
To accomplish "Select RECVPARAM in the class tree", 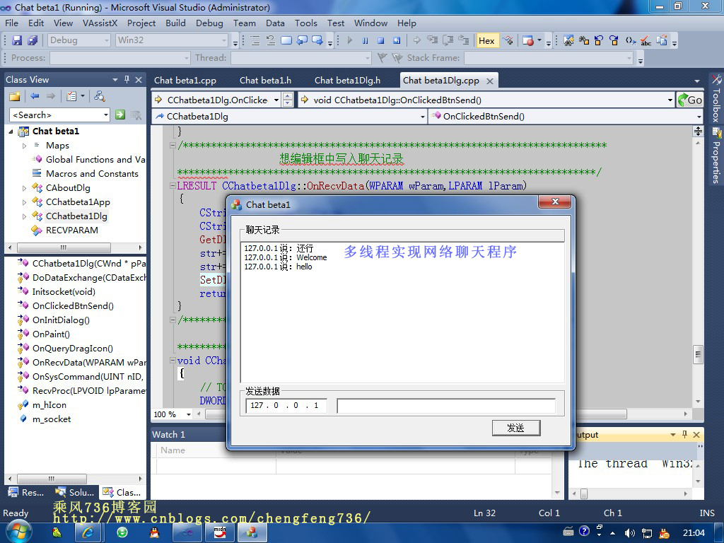I will 71,230.
